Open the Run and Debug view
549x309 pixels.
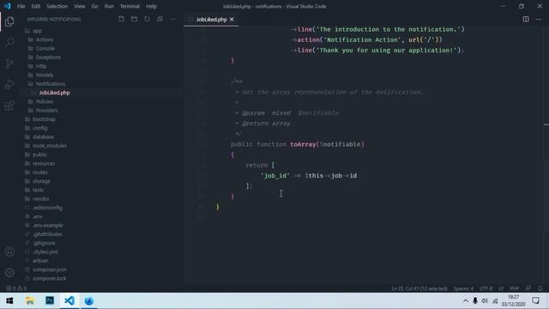(9, 84)
